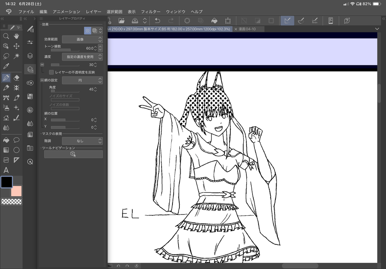
Task: Open the 効果範囲 dropdown
Action: point(82,39)
